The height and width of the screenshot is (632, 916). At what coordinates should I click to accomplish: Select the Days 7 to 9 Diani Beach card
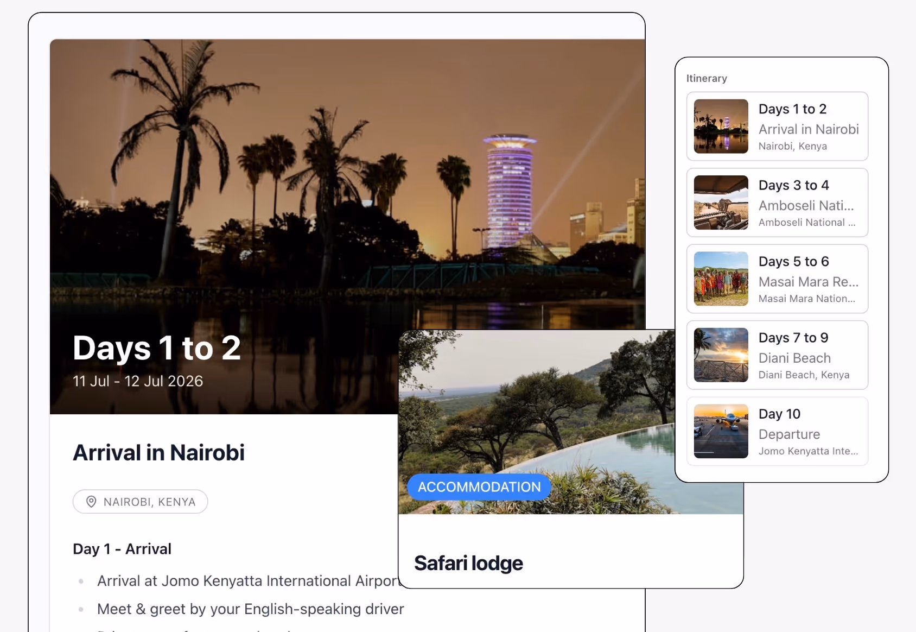coord(777,355)
